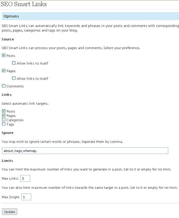Viewport: 179px width, 218px height.
Task: Click the SEO Smart Links page title
Action: (x=24, y=4)
